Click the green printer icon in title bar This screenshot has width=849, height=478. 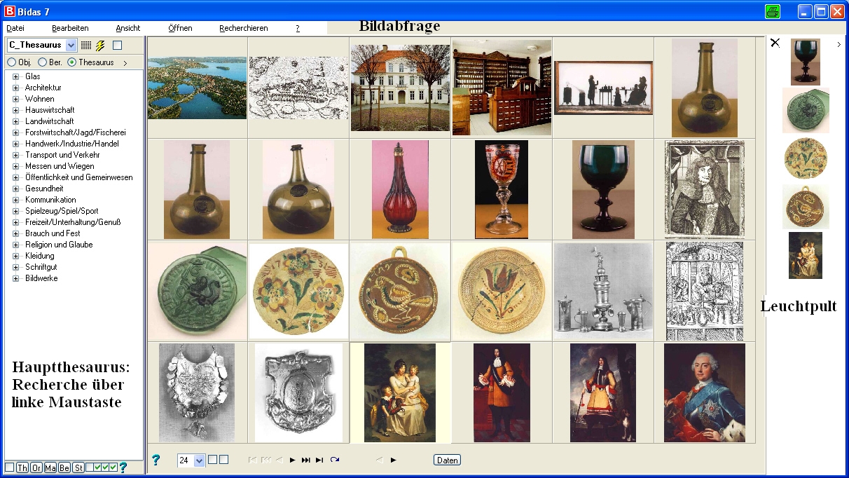773,11
